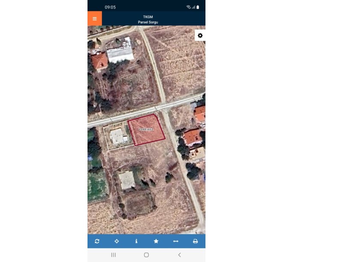
Task: Tap the crosshair locate-me icon
Action: [x=117, y=241]
